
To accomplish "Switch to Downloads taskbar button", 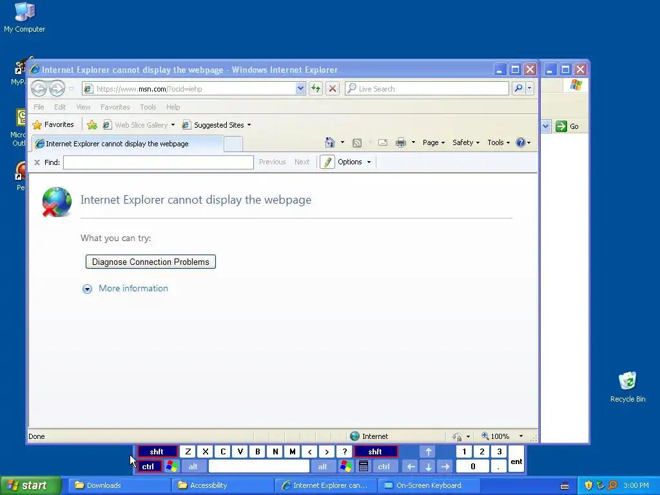I will coord(119,485).
